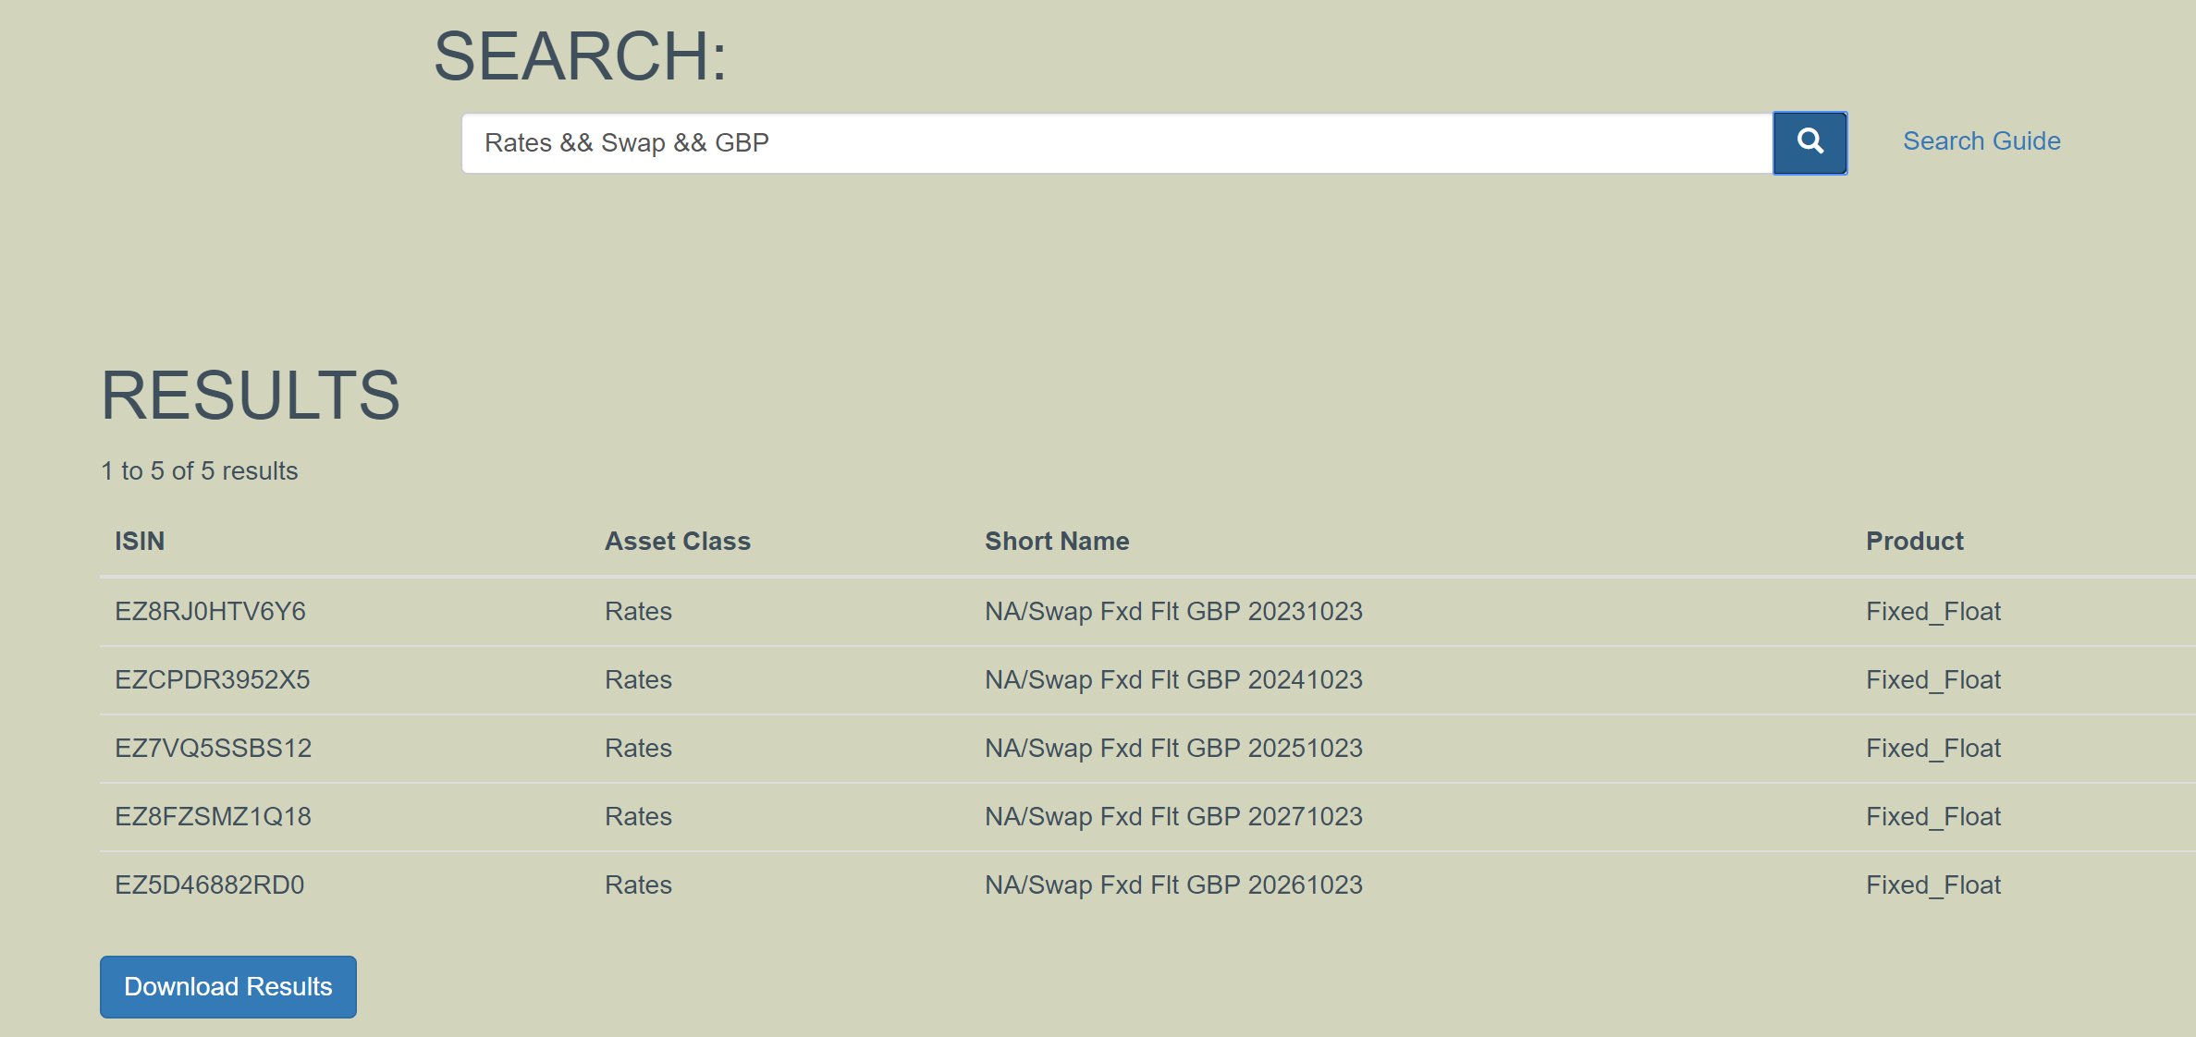Click short name ending 20241023
This screenshot has width=2196, height=1037.
point(1173,679)
